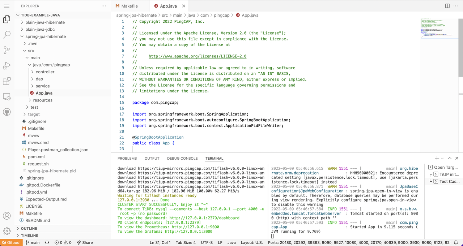Open the Run and Debug view
This screenshot has width=463, height=246.
tap(7, 66)
